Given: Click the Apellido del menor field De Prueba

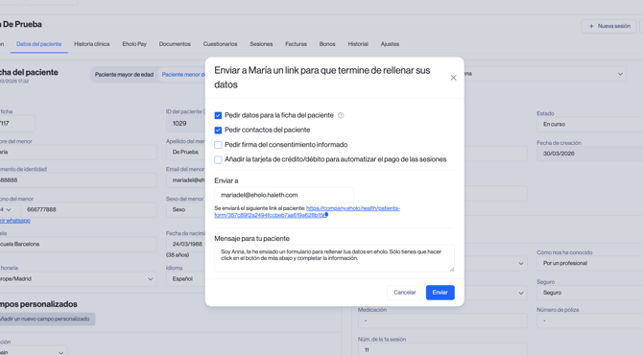Looking at the screenshot, I should click(x=186, y=153).
